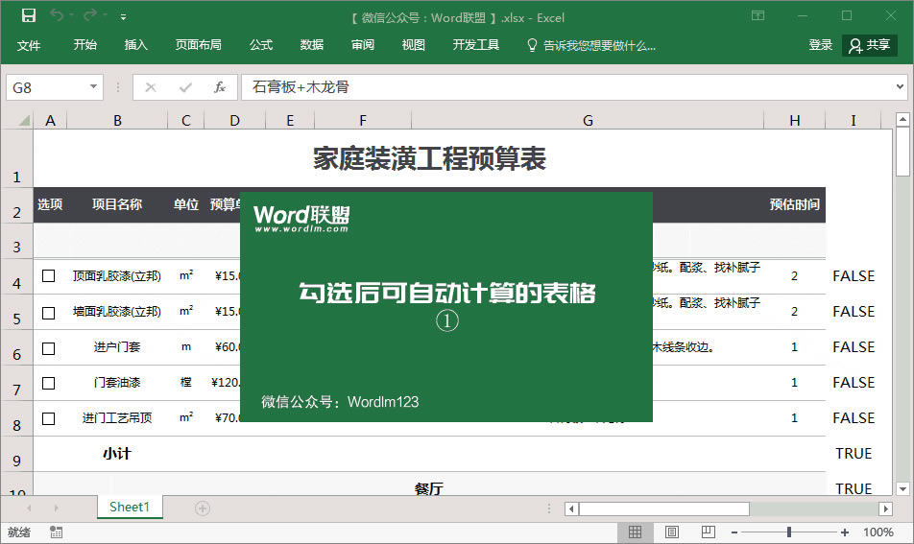
Task: Switch to the 审阅 ribbon tab
Action: click(x=363, y=45)
